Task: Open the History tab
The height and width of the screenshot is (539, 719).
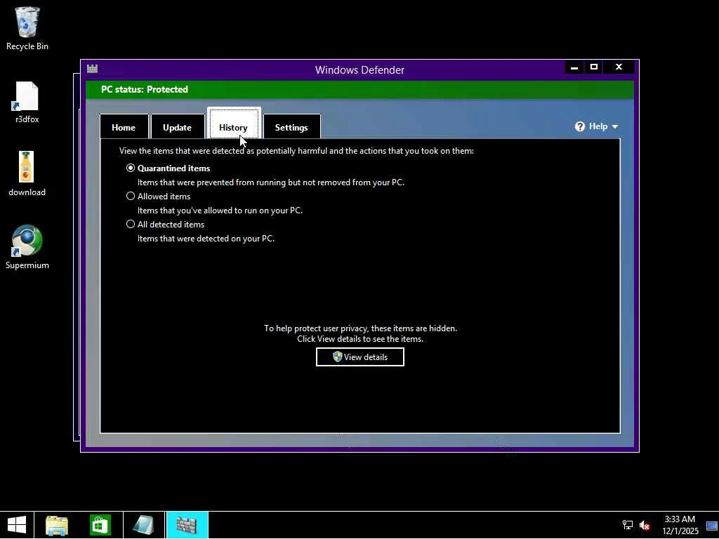Action: point(233,124)
